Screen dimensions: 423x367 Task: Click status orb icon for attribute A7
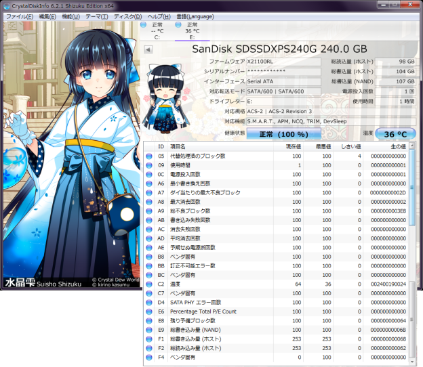click(149, 193)
